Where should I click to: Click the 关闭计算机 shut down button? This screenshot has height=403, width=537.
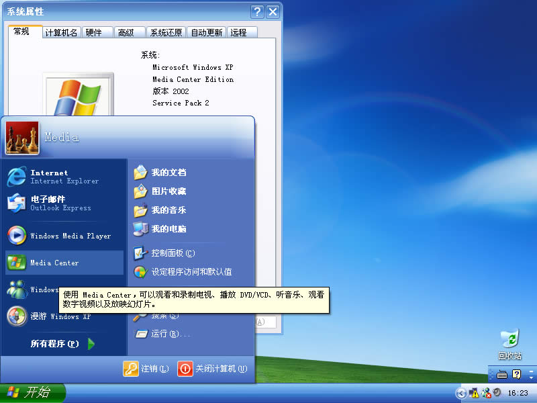(212, 369)
